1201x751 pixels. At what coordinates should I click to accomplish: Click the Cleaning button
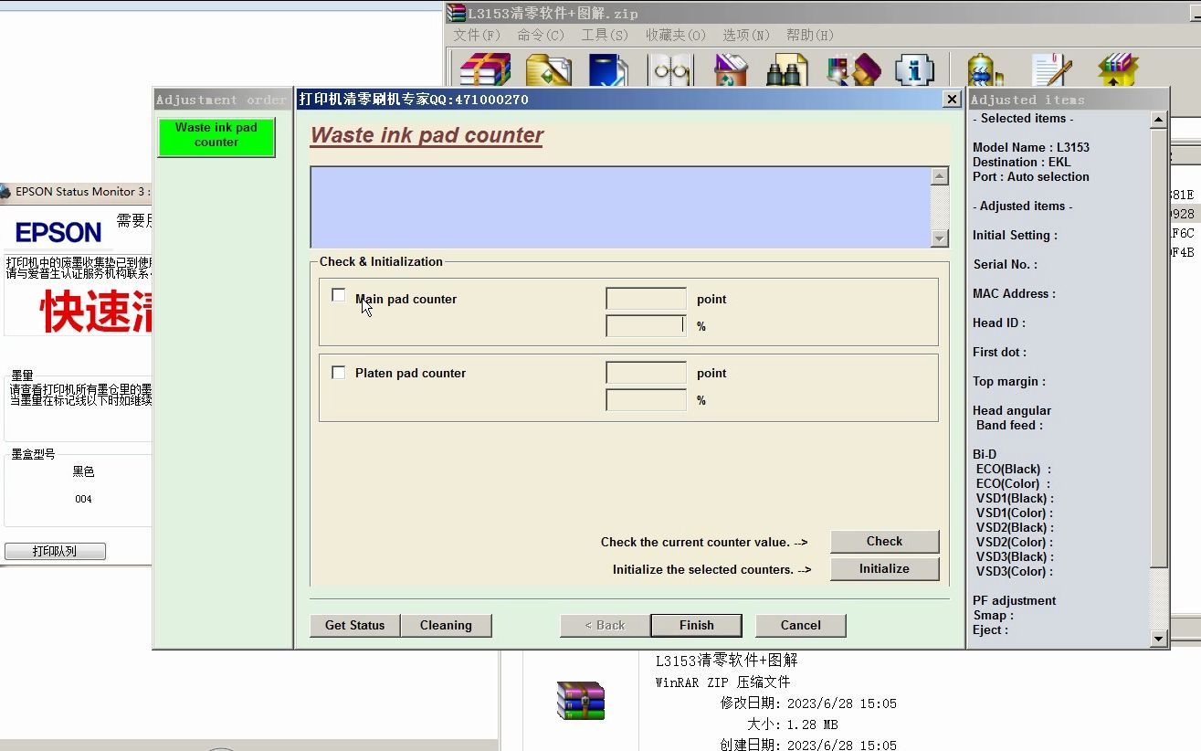(446, 625)
